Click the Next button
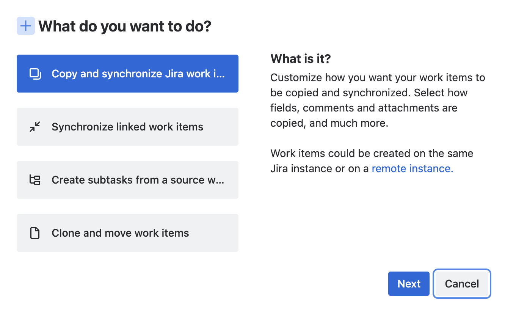505x311 pixels. point(409,284)
